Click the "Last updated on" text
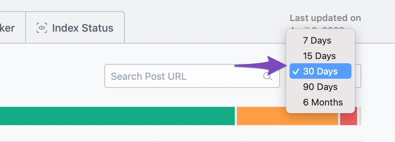Image resolution: width=395 pixels, height=142 pixels. coord(325,18)
